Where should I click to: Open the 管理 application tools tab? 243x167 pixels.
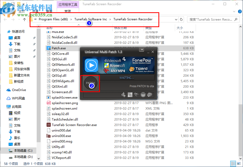[67, 11]
